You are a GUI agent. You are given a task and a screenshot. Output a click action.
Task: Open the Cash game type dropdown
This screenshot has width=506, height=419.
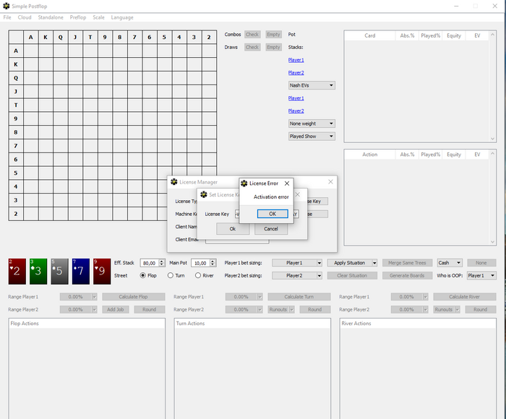click(x=450, y=263)
